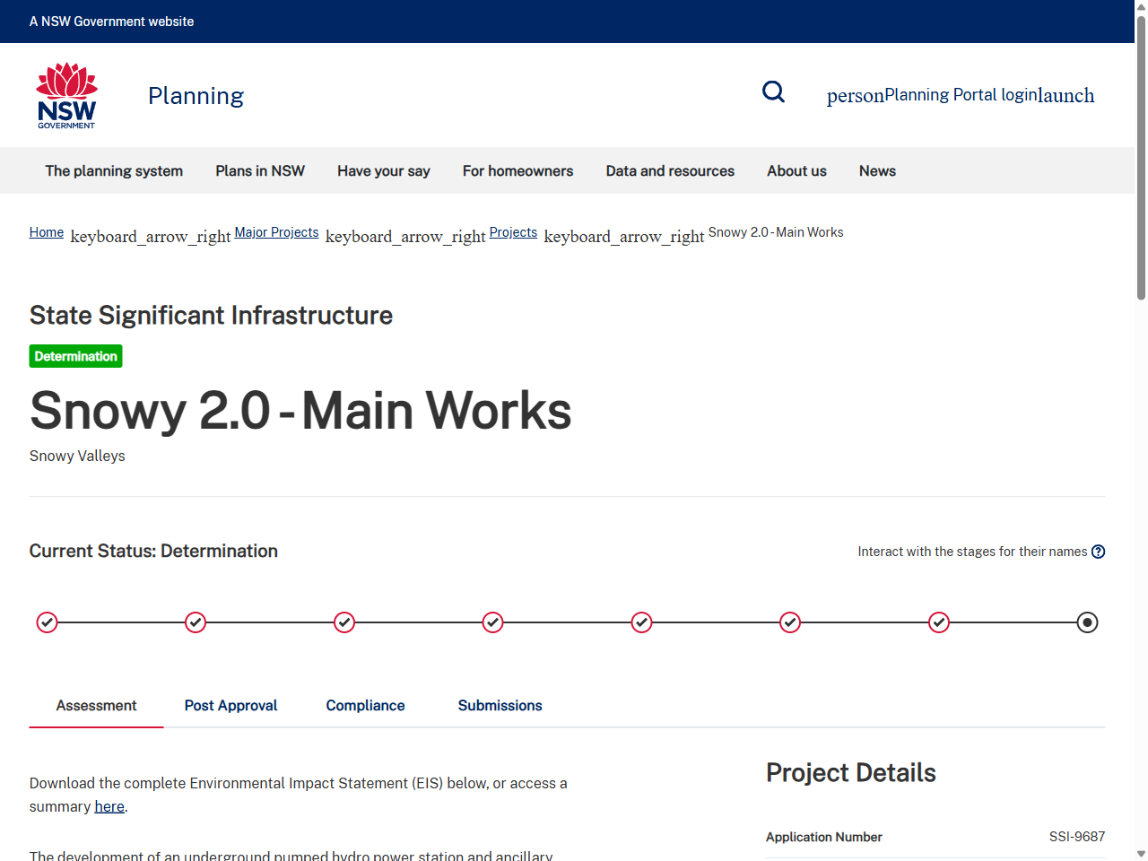Switch to the Compliance tab
This screenshot has width=1148, height=861.
pos(365,706)
